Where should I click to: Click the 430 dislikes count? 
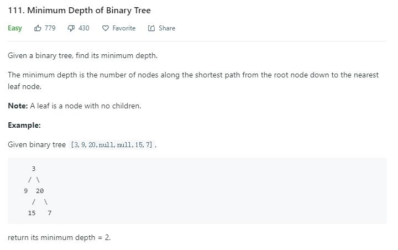84,28
